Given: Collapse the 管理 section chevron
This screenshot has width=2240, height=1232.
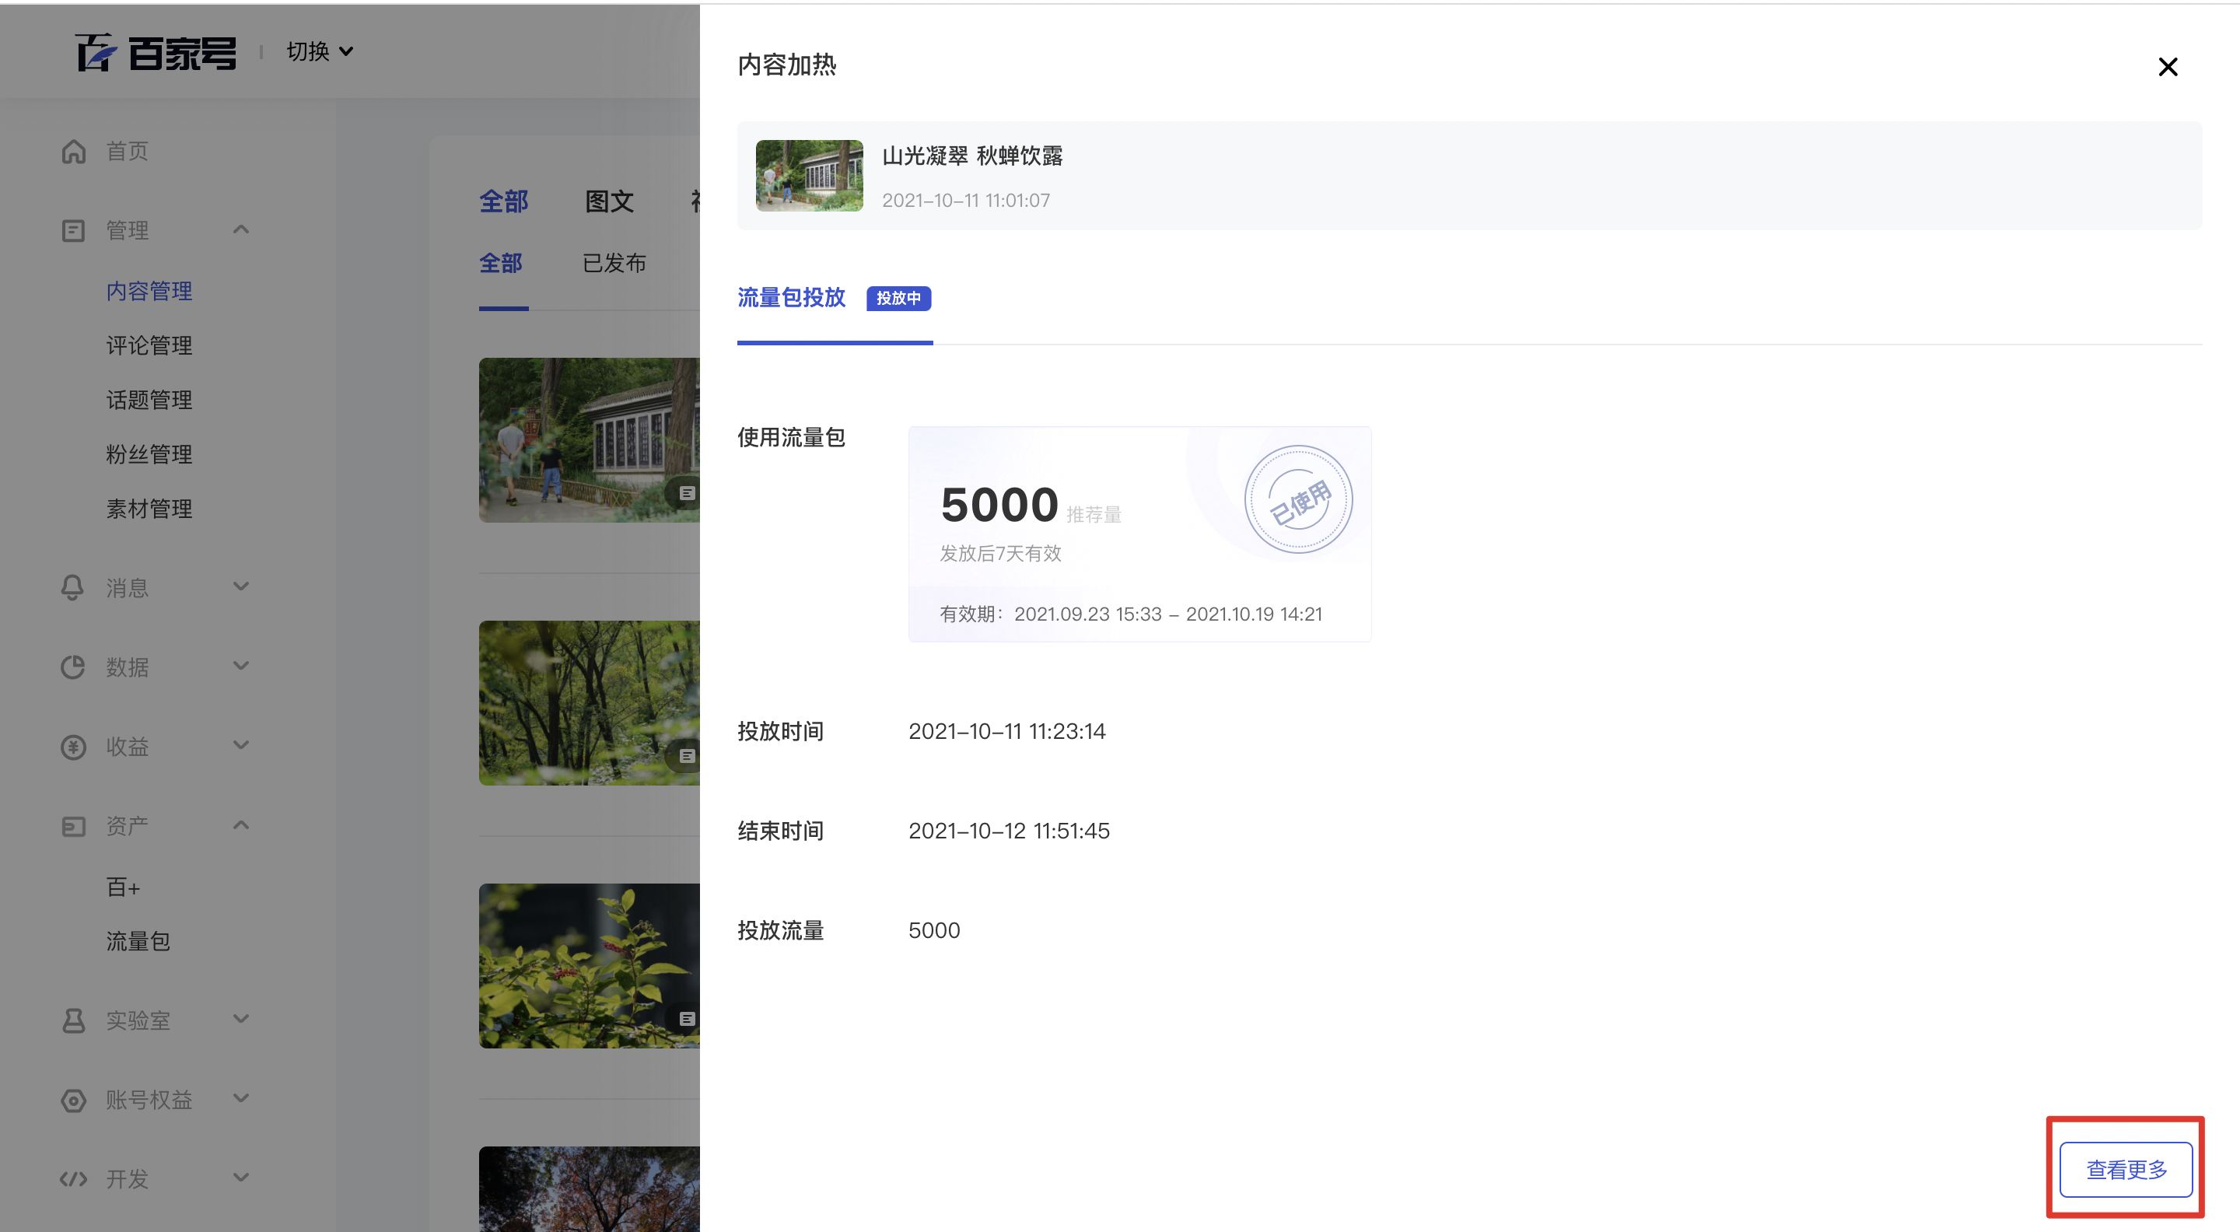Looking at the screenshot, I should point(241,229).
